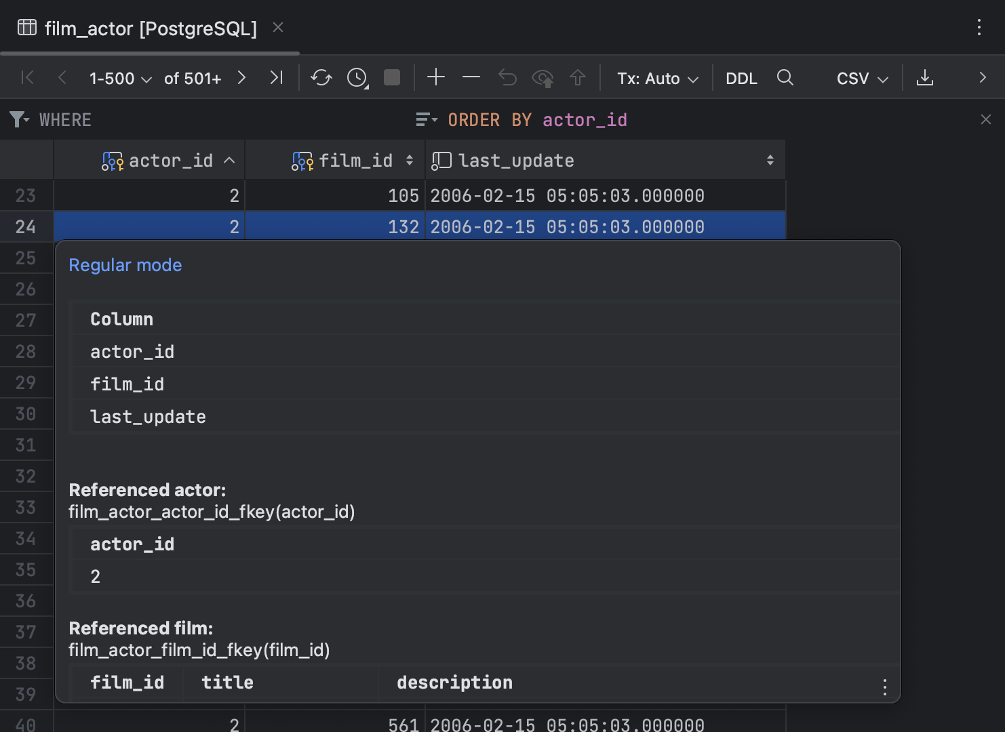Open the auto-refresh clock options
1005x732 pixels.
(x=356, y=78)
